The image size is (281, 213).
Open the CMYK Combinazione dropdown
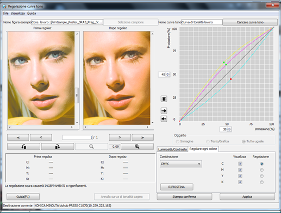180,164
